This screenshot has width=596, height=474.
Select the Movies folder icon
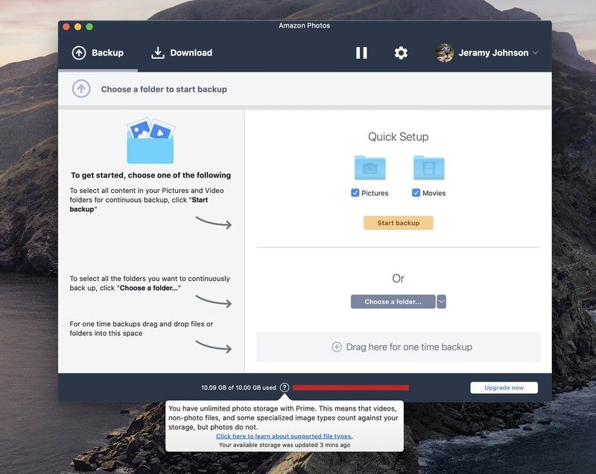(429, 167)
